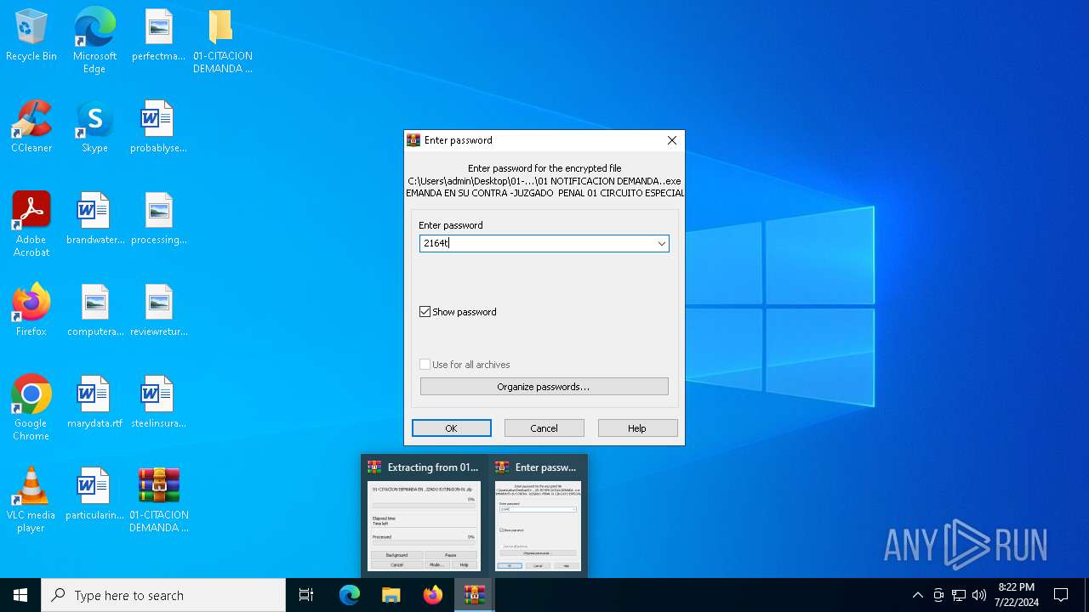The width and height of the screenshot is (1089, 612).
Task: Uncheck the Show password checkbox
Action: point(425,312)
